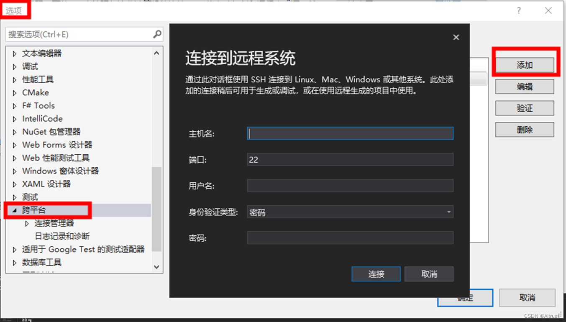Click 取消 in the Options window
The height and width of the screenshot is (322, 566).
[527, 298]
